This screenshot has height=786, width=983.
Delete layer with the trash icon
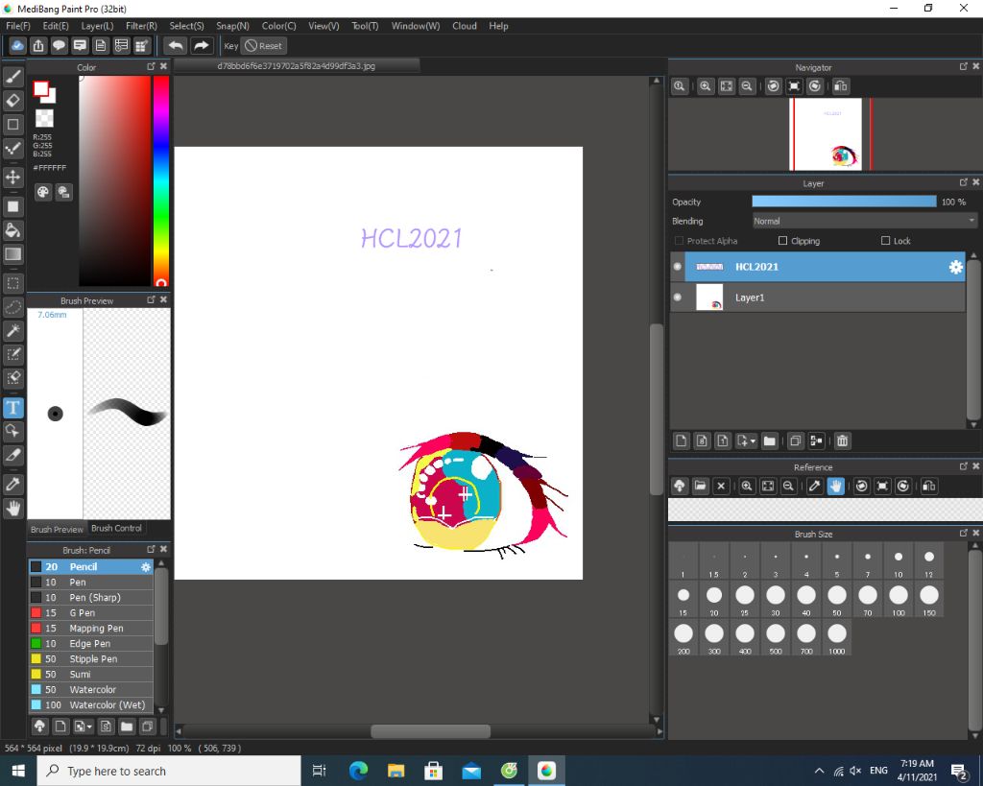point(843,441)
